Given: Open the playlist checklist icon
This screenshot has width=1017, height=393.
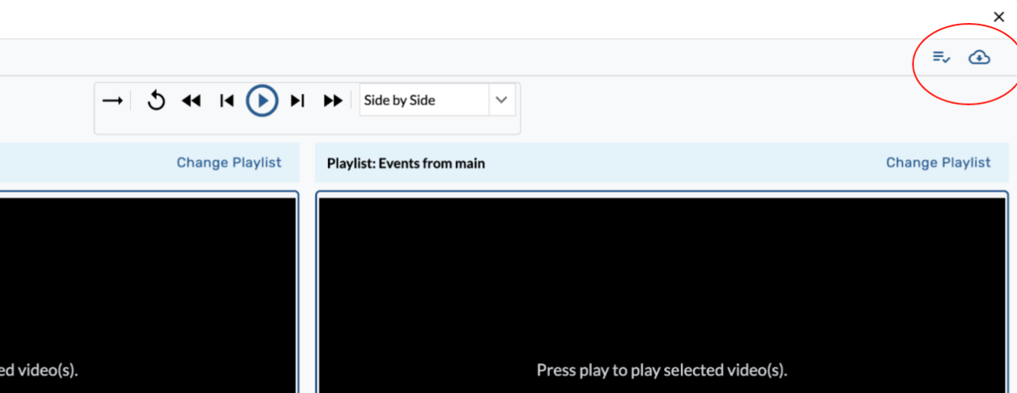Looking at the screenshot, I should 941,57.
